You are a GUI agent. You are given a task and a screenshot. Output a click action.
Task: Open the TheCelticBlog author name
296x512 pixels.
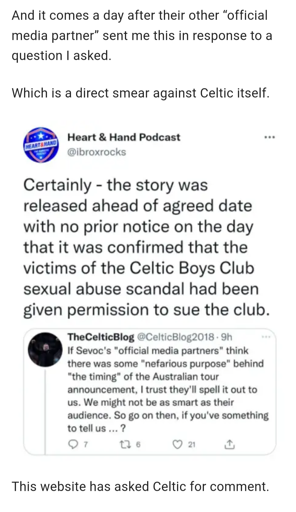[x=101, y=337]
